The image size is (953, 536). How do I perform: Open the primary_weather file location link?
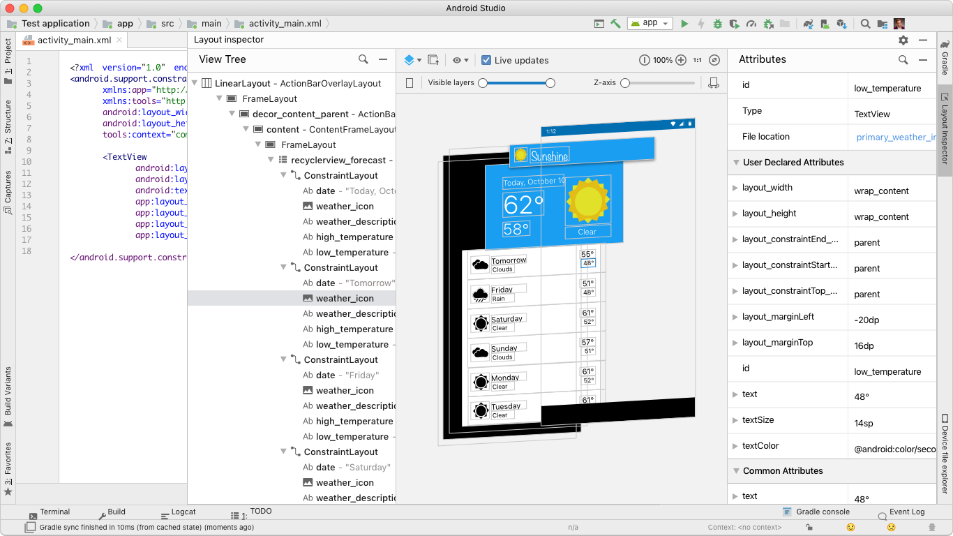pos(896,137)
